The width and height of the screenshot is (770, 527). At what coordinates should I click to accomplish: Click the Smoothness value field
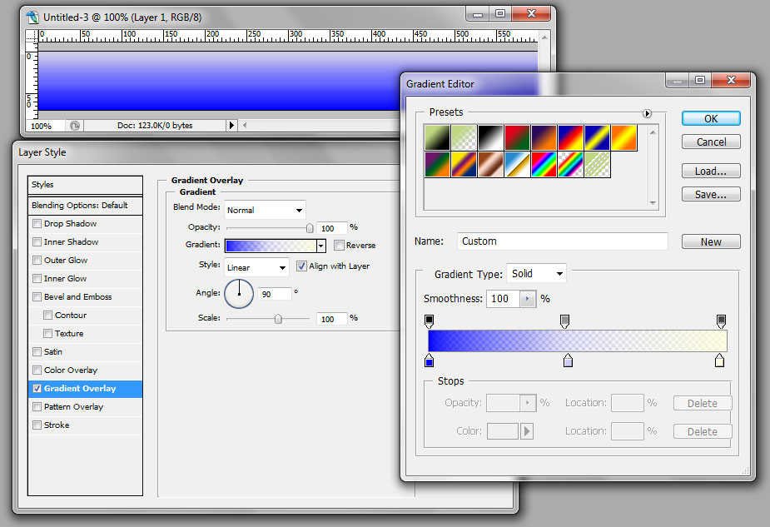pyautogui.click(x=503, y=298)
